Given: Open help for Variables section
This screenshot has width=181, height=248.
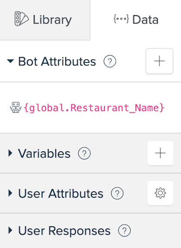Looking at the screenshot, I should pos(84,153).
